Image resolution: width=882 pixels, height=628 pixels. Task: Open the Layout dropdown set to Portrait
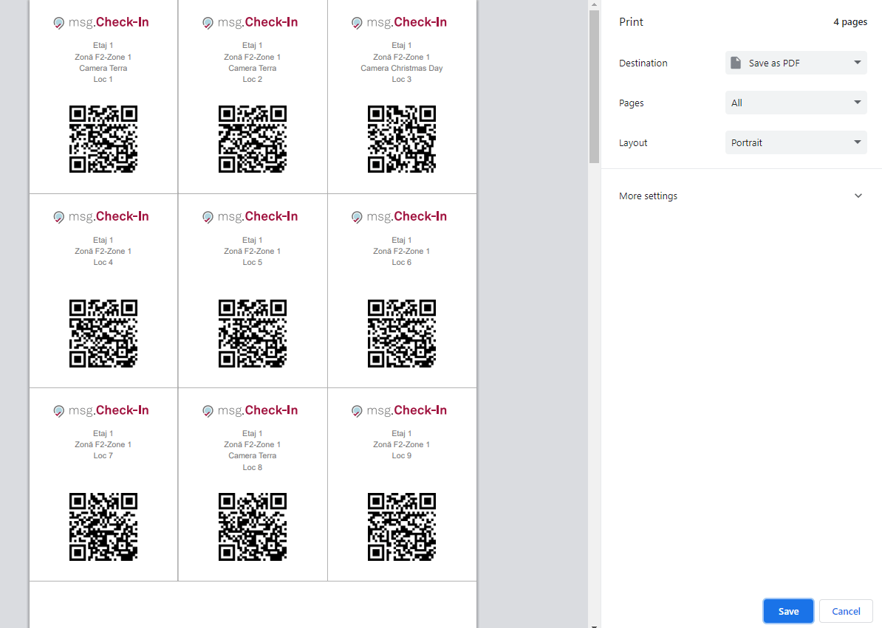tap(796, 142)
